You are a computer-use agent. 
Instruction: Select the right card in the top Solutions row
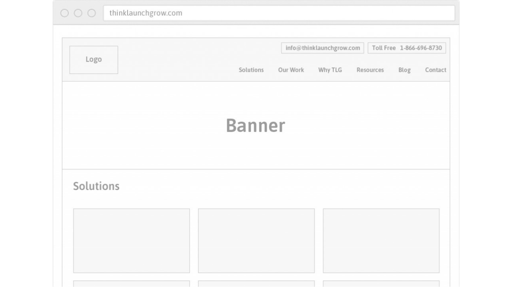381,241
